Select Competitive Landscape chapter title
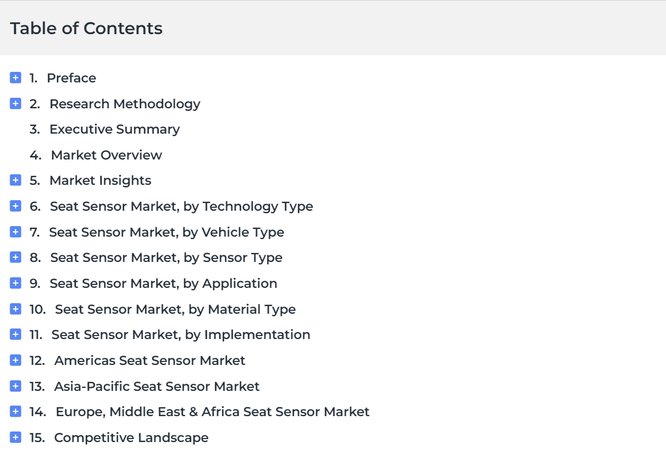666x455 pixels. pos(131,437)
